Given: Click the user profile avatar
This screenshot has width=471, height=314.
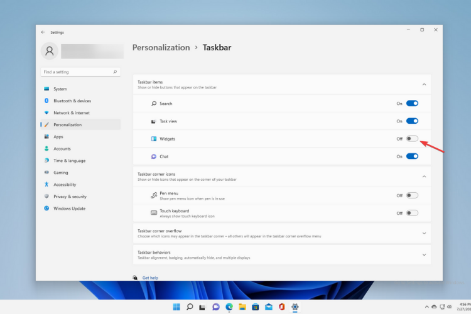Looking at the screenshot, I should point(50,51).
